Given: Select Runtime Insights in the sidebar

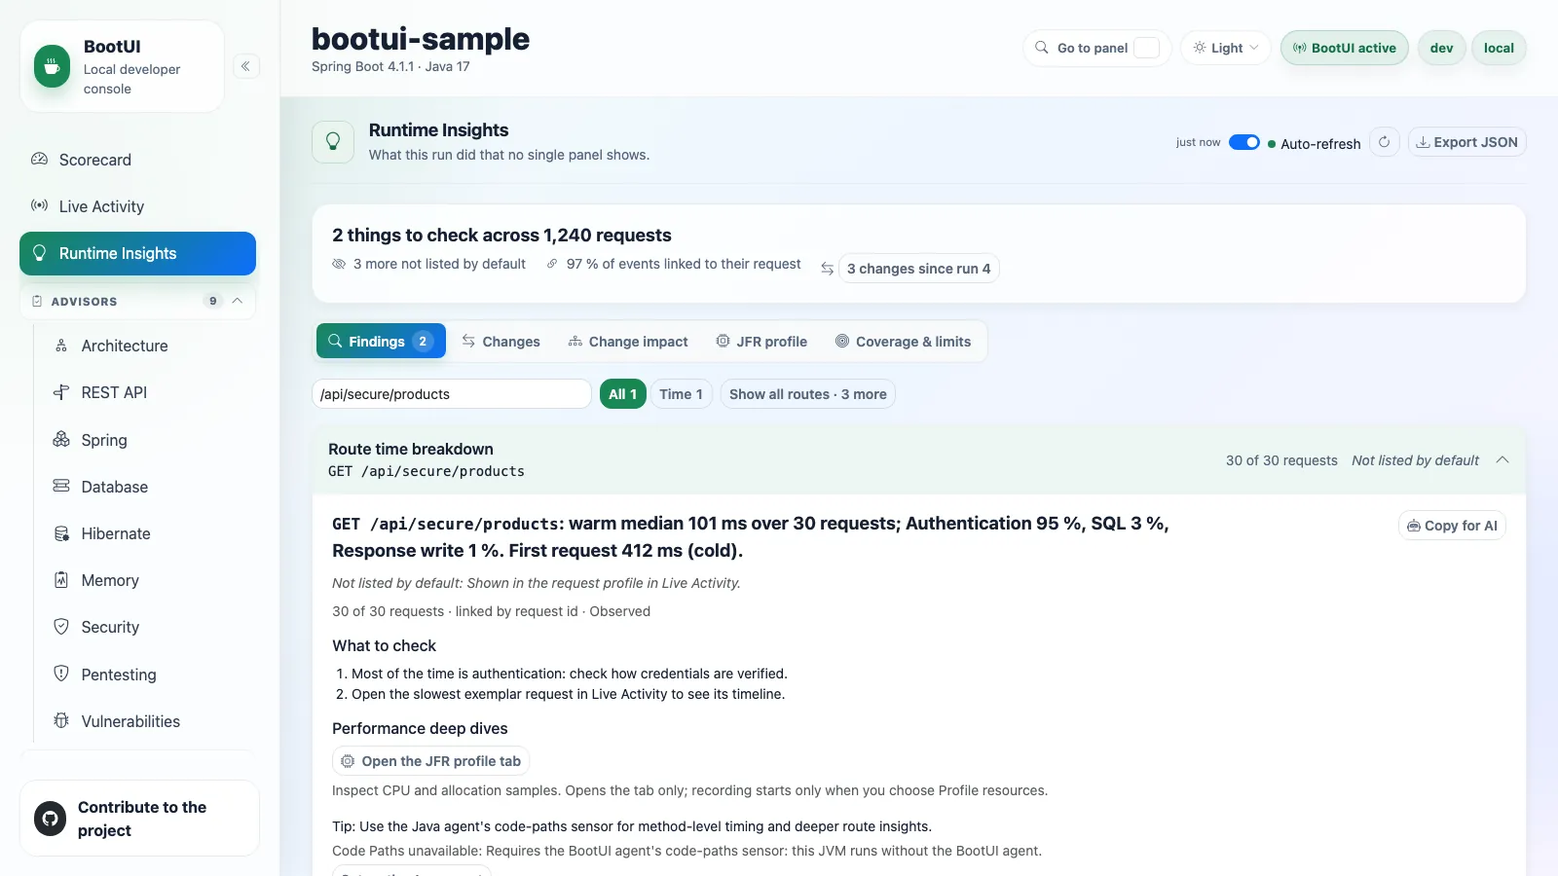Looking at the screenshot, I should [137, 253].
